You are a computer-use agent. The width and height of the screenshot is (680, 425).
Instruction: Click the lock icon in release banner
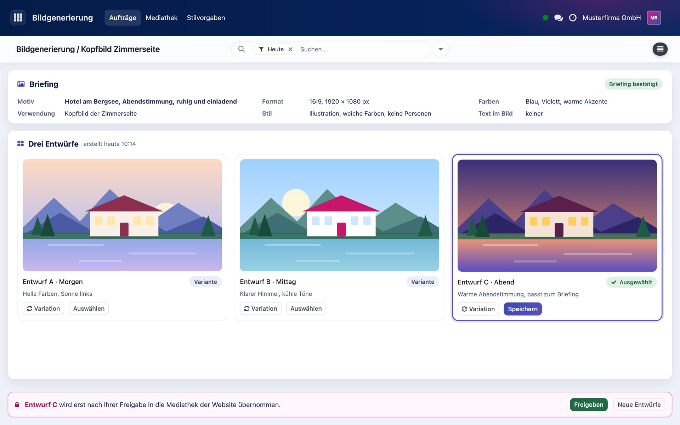pos(17,404)
